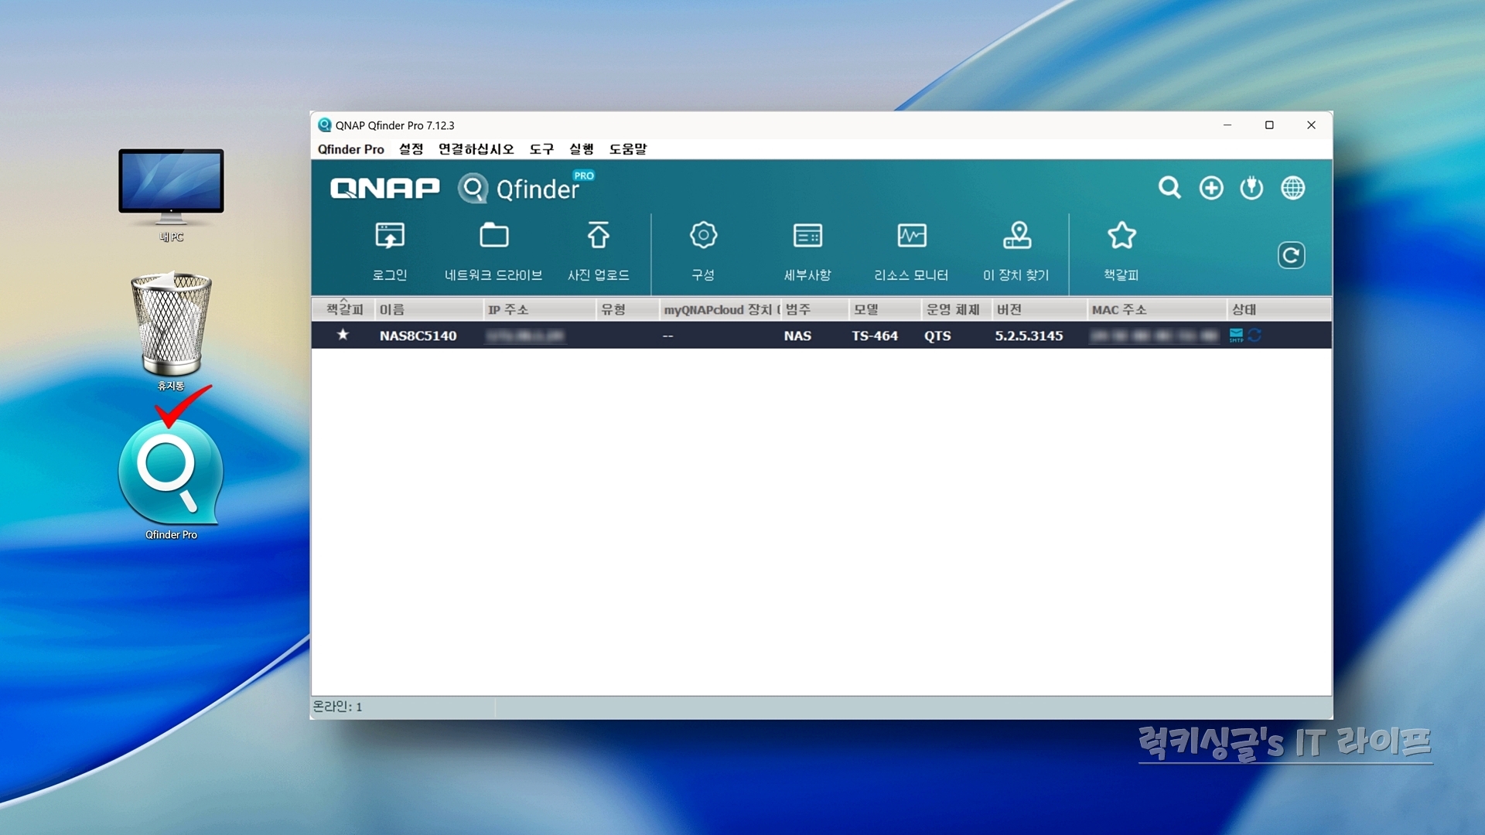The width and height of the screenshot is (1485, 835).
Task: Maximize the Qfinder Pro window
Action: (1269, 125)
